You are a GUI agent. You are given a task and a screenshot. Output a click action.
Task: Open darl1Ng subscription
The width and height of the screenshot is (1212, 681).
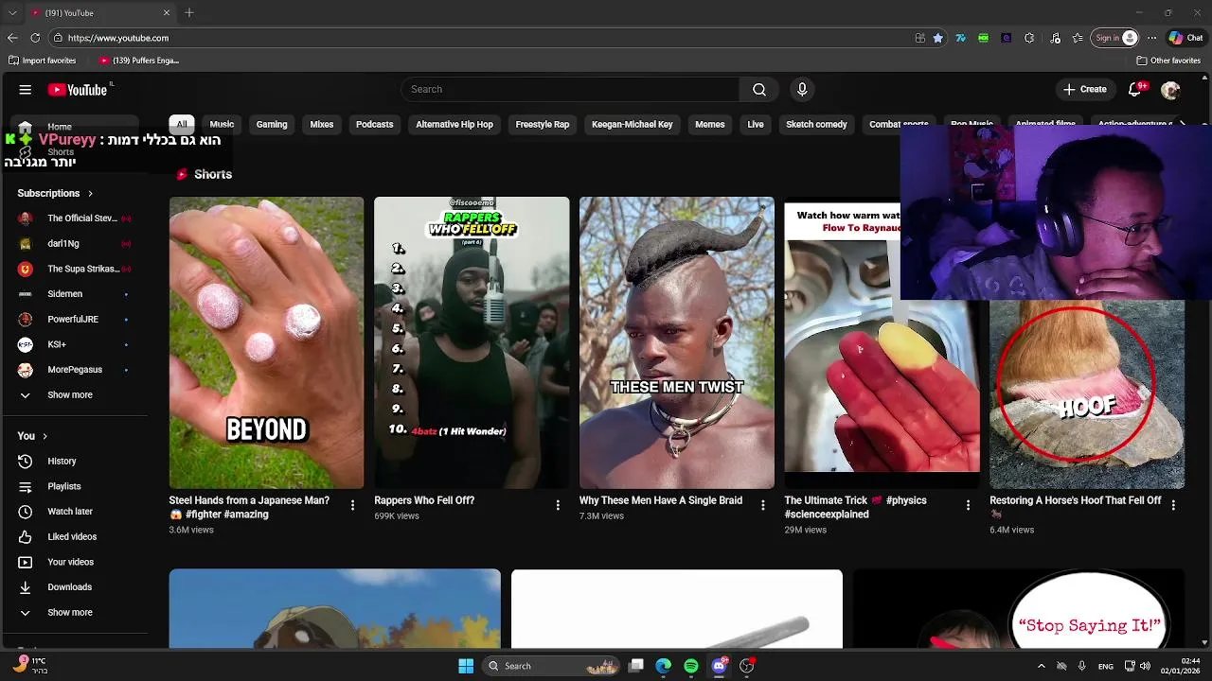click(x=74, y=244)
